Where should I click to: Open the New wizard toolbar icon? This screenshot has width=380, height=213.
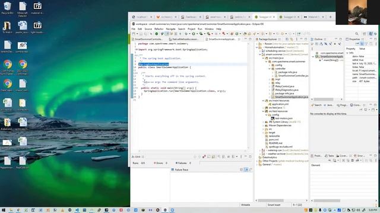click(x=134, y=34)
